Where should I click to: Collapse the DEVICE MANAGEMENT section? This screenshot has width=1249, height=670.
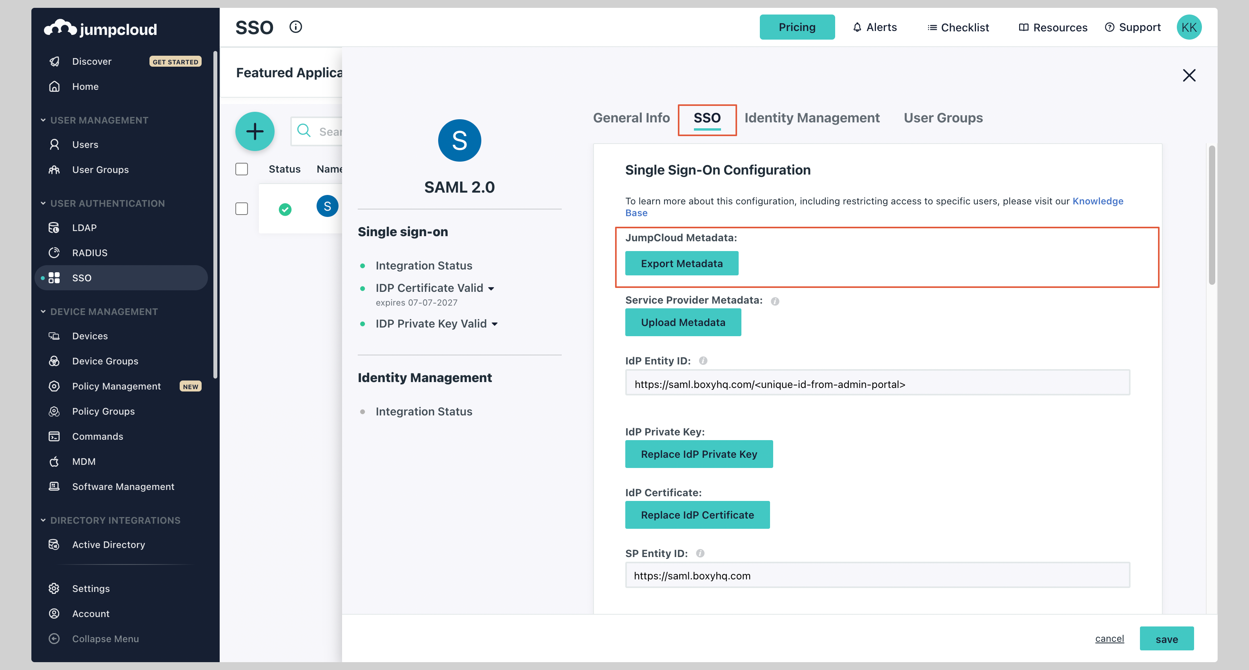[43, 311]
